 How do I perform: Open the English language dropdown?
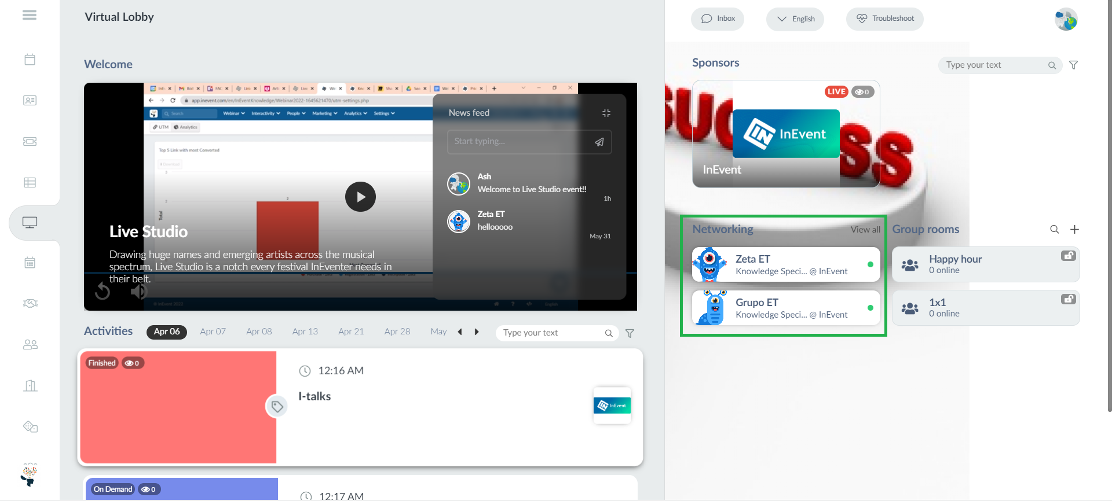pyautogui.click(x=795, y=19)
